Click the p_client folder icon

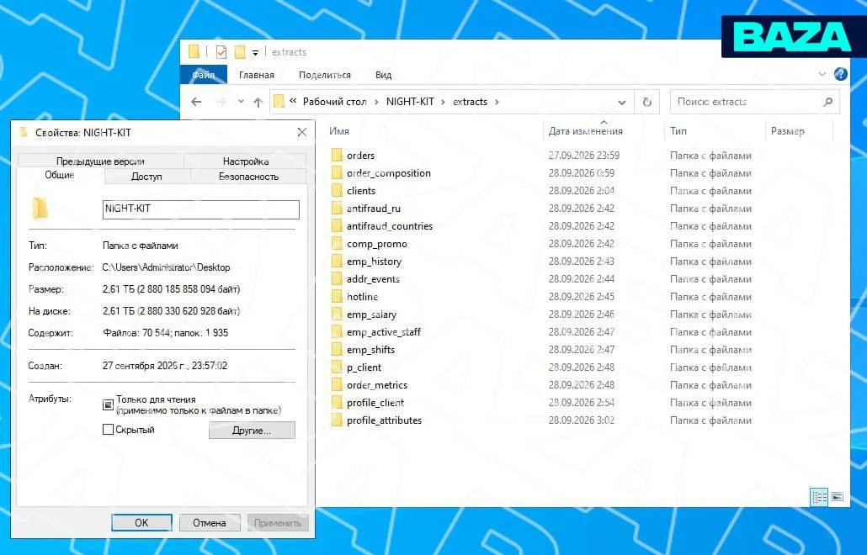(337, 367)
